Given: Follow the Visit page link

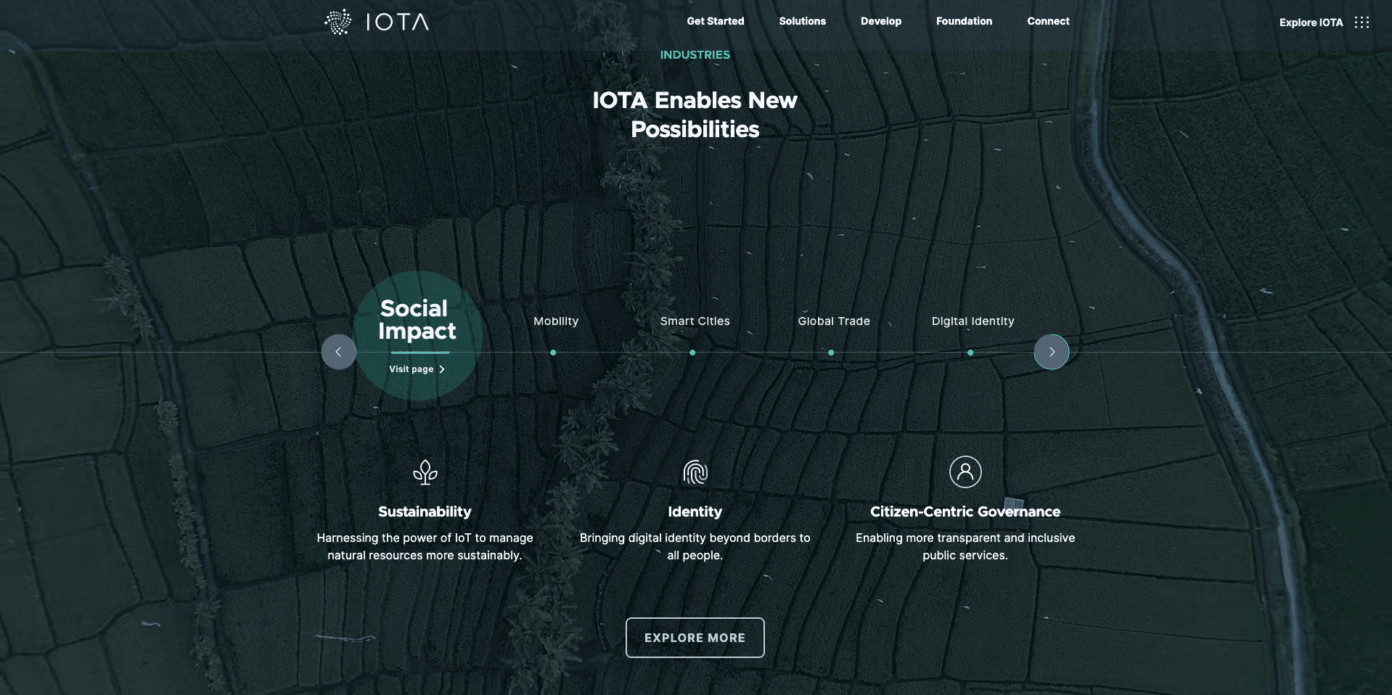Looking at the screenshot, I should [411, 369].
